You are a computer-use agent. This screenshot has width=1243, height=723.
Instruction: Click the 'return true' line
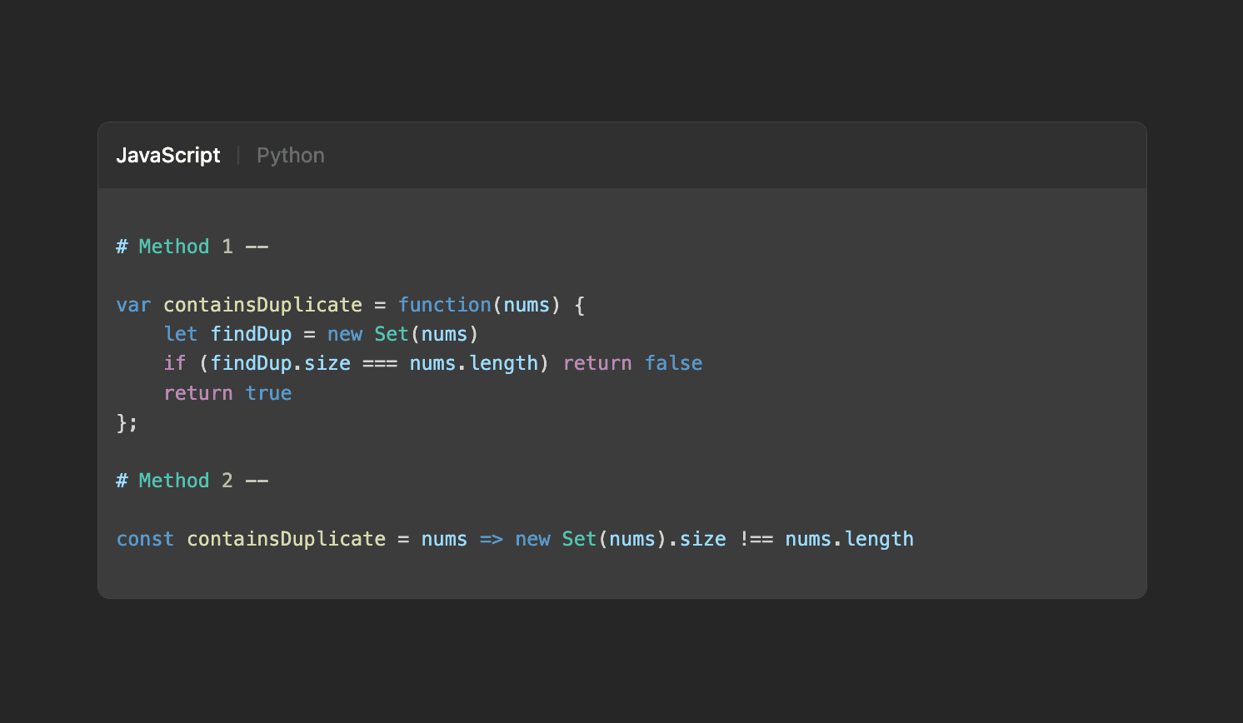[227, 393]
